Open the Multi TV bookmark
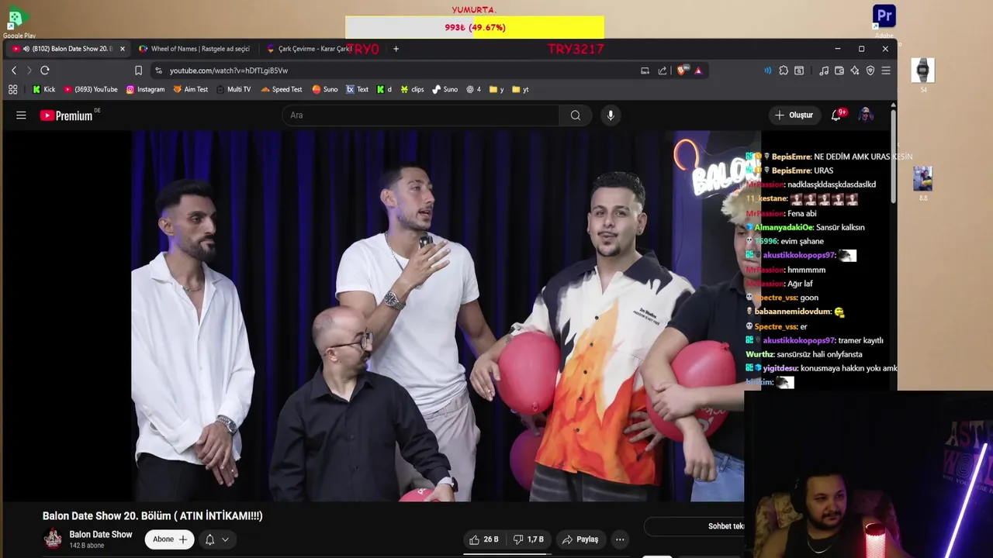The width and height of the screenshot is (993, 558). (234, 89)
